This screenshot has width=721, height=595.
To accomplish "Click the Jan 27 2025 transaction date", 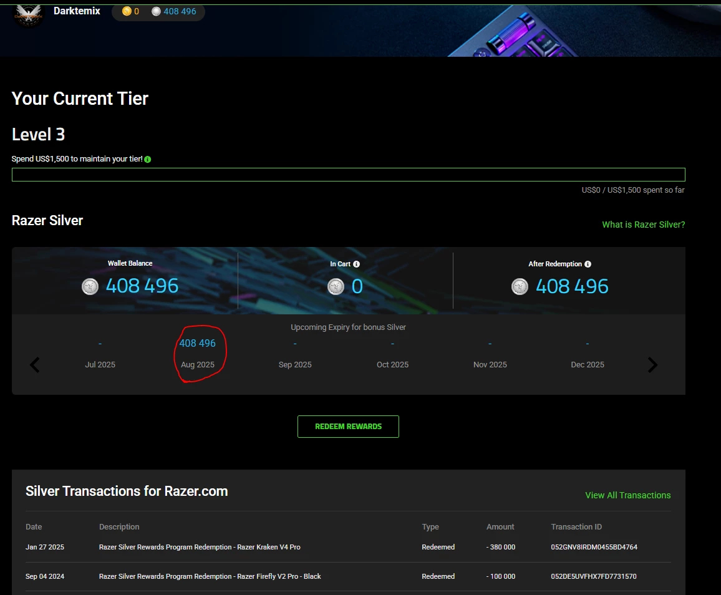I will [x=45, y=547].
